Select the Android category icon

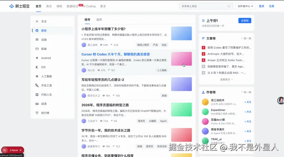(x=37, y=58)
